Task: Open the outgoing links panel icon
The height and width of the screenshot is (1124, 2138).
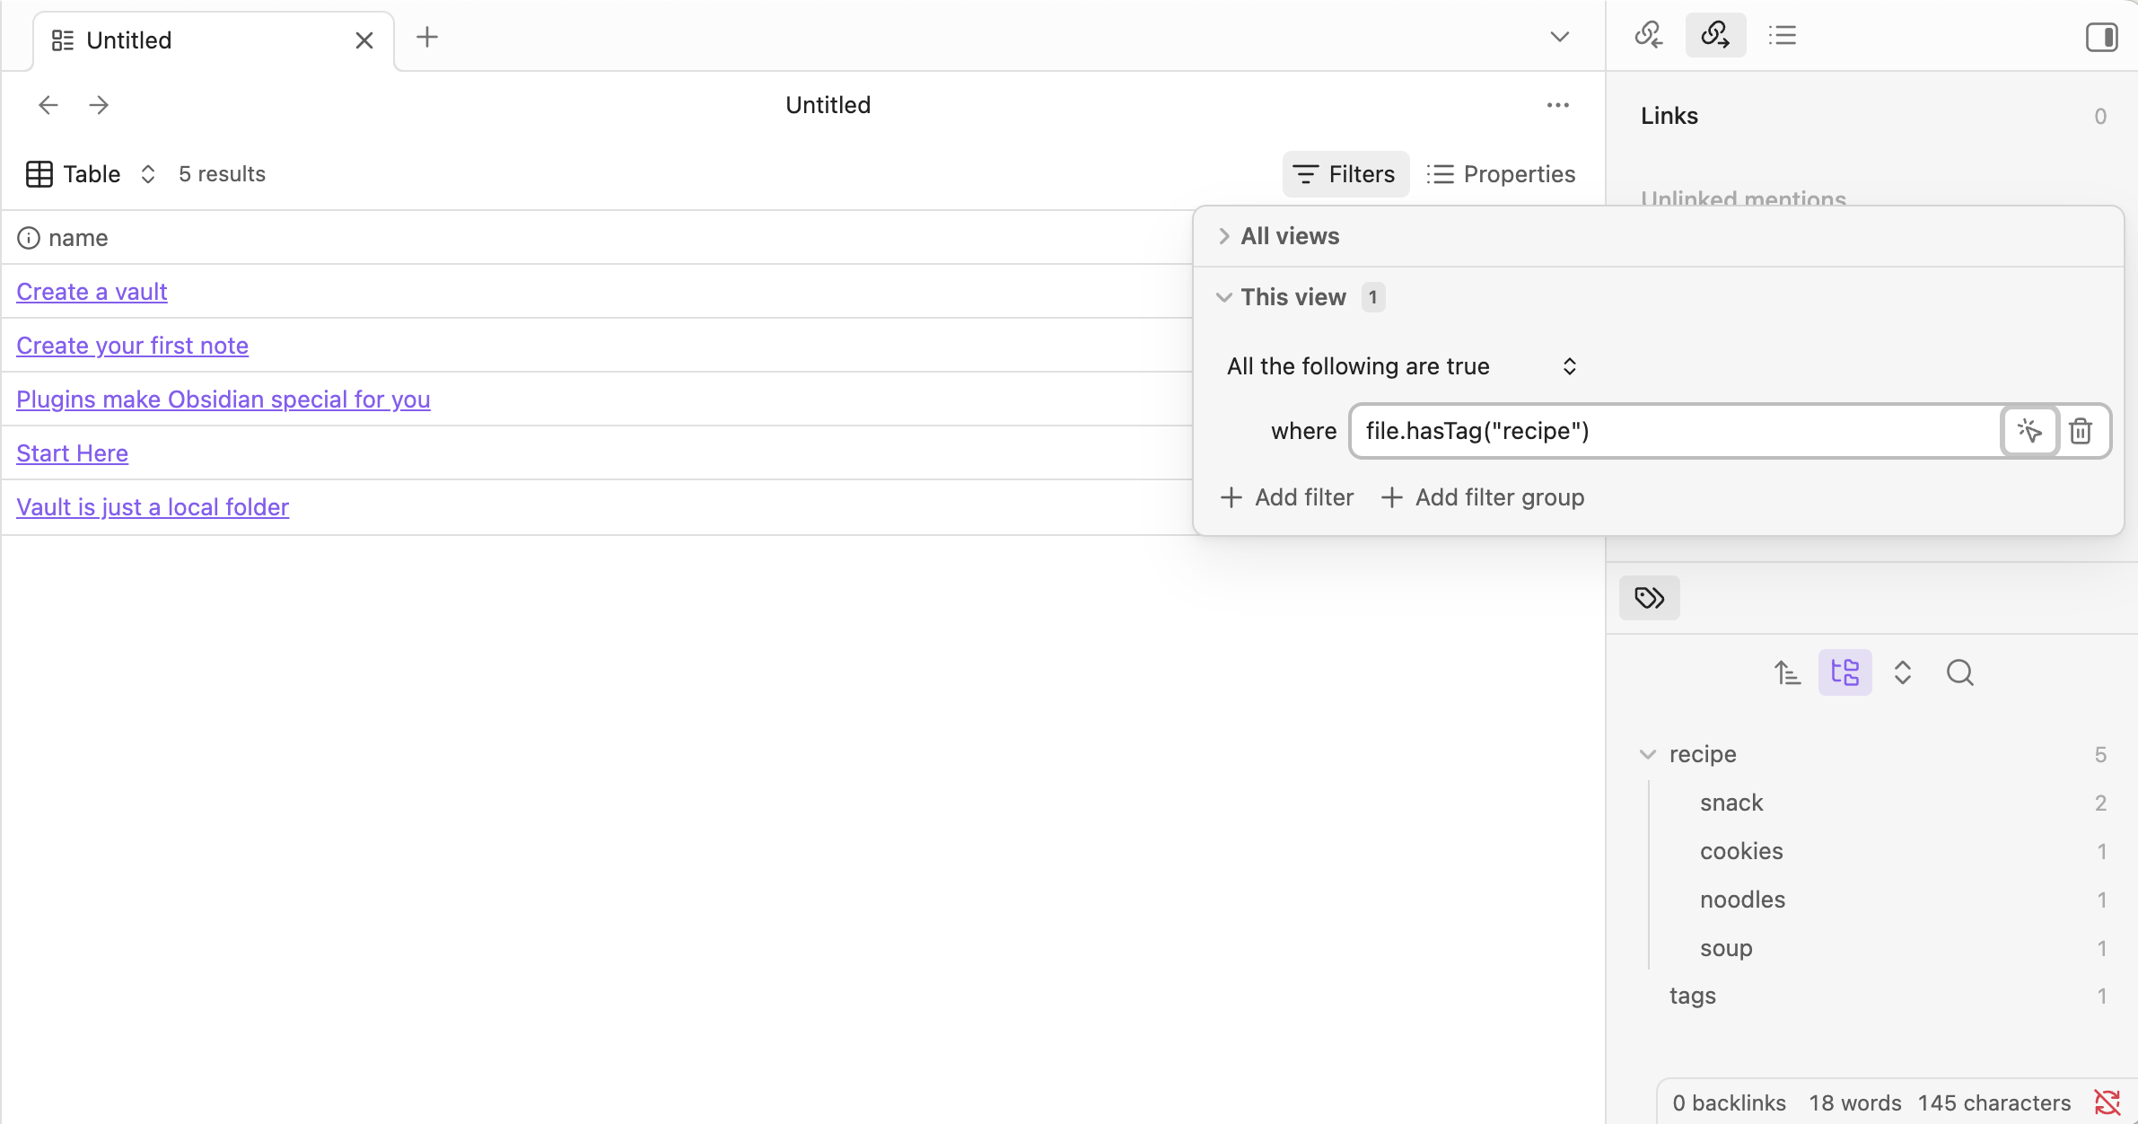Action: point(1715,36)
